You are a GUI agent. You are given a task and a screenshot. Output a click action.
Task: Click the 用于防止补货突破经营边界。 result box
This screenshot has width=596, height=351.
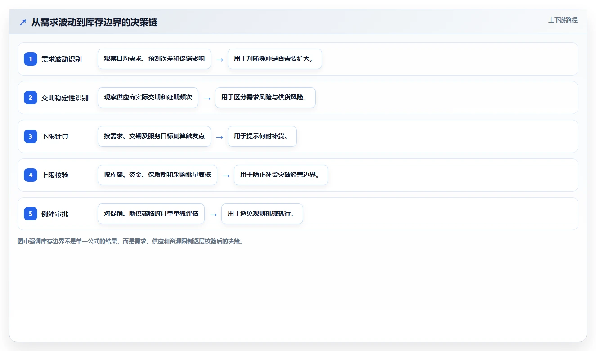pyautogui.click(x=281, y=175)
